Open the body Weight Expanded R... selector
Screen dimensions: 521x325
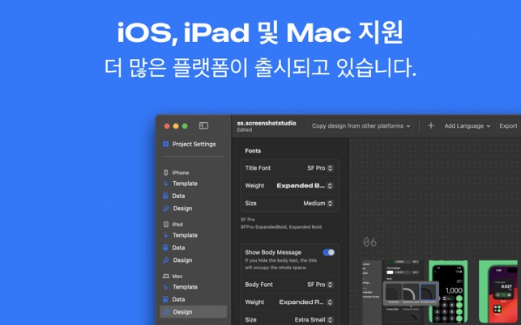pos(305,302)
